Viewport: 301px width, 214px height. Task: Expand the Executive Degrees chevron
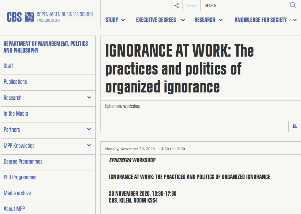183,20
